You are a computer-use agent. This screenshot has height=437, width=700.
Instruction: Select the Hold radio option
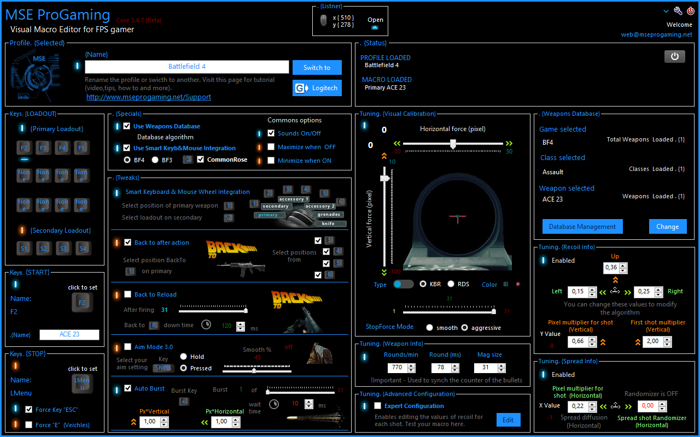(184, 357)
